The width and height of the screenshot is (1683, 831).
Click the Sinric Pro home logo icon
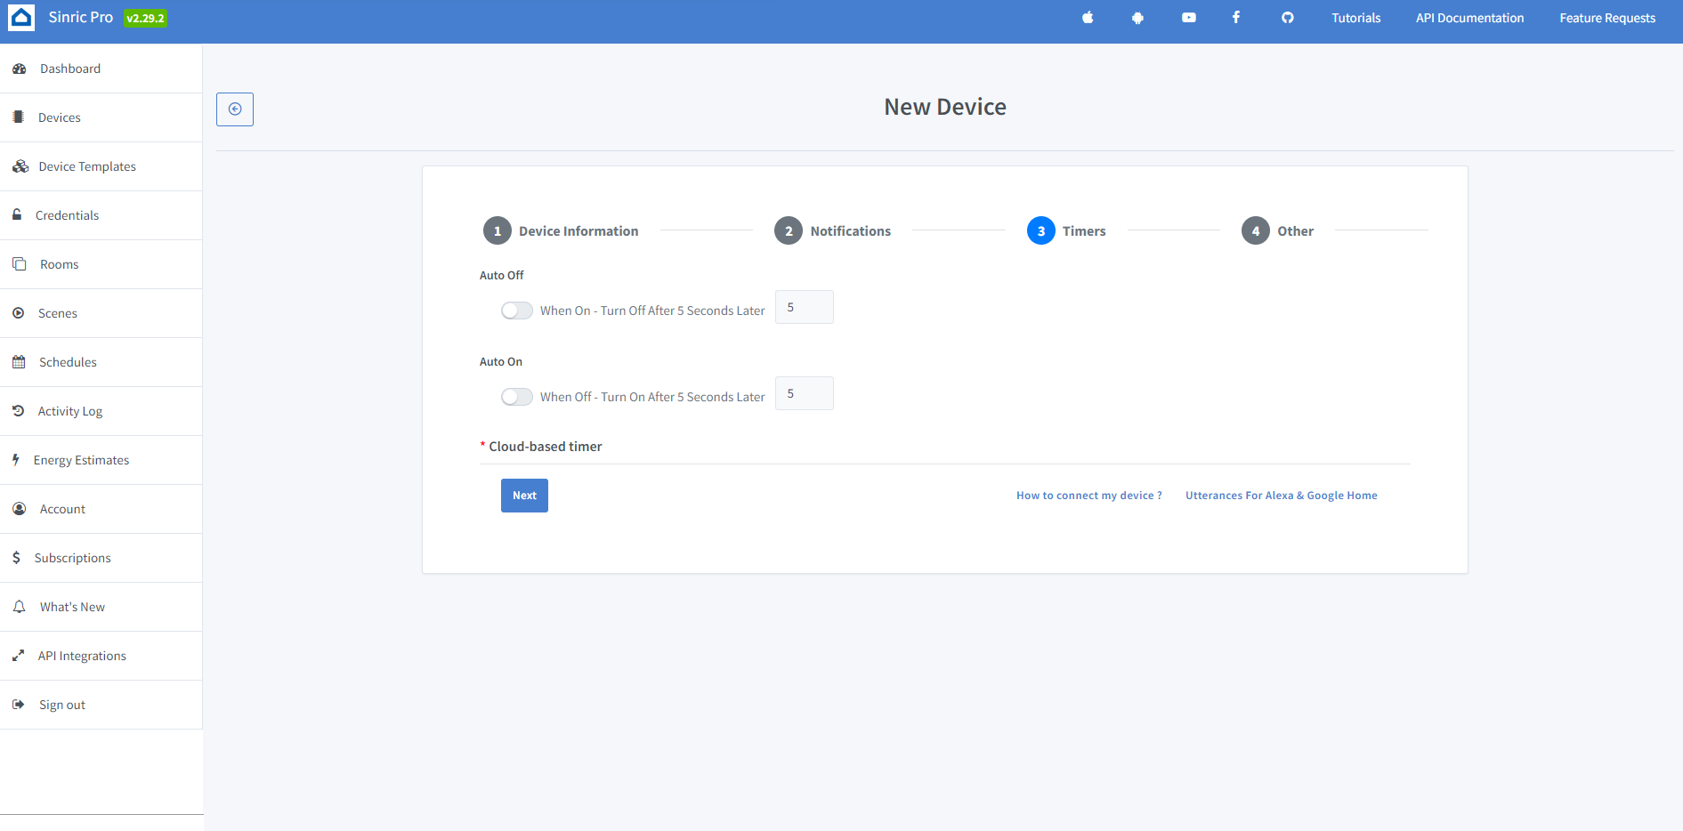point(21,18)
